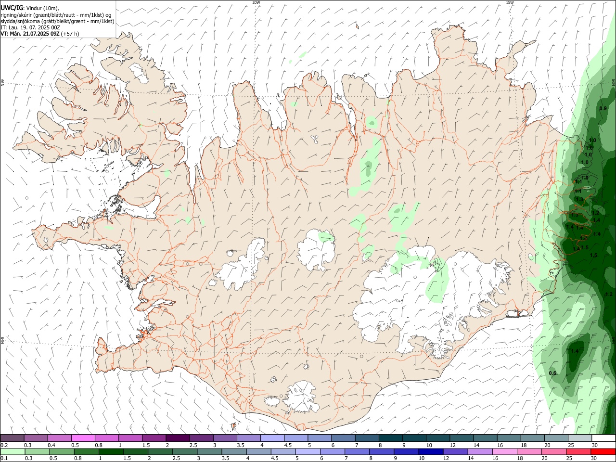Click the round Hofsjökull glacier in central Iceland
Screen dimensions: 616x462
316,250
